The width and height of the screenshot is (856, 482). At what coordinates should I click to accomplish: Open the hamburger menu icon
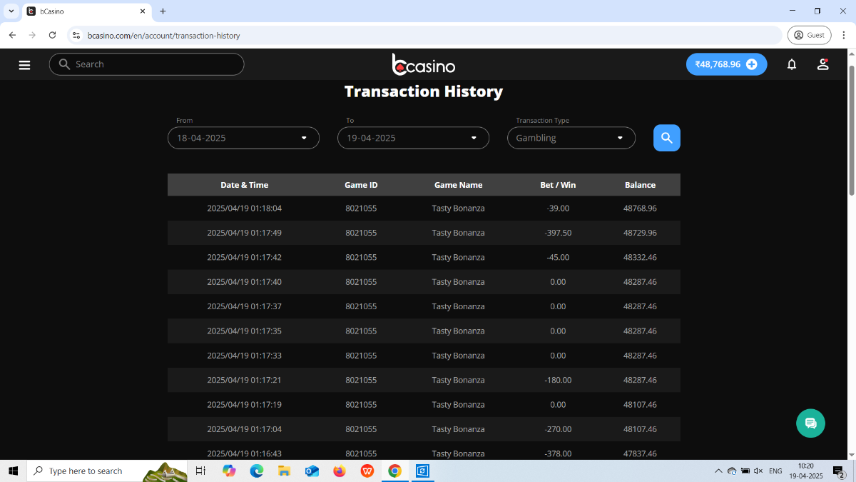click(x=24, y=65)
